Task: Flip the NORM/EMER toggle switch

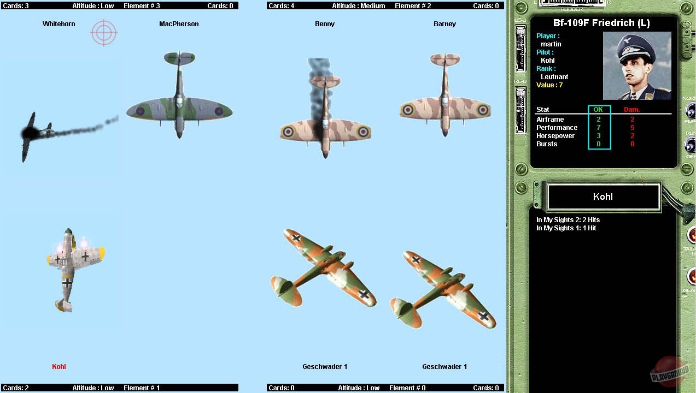Action: 689,111
